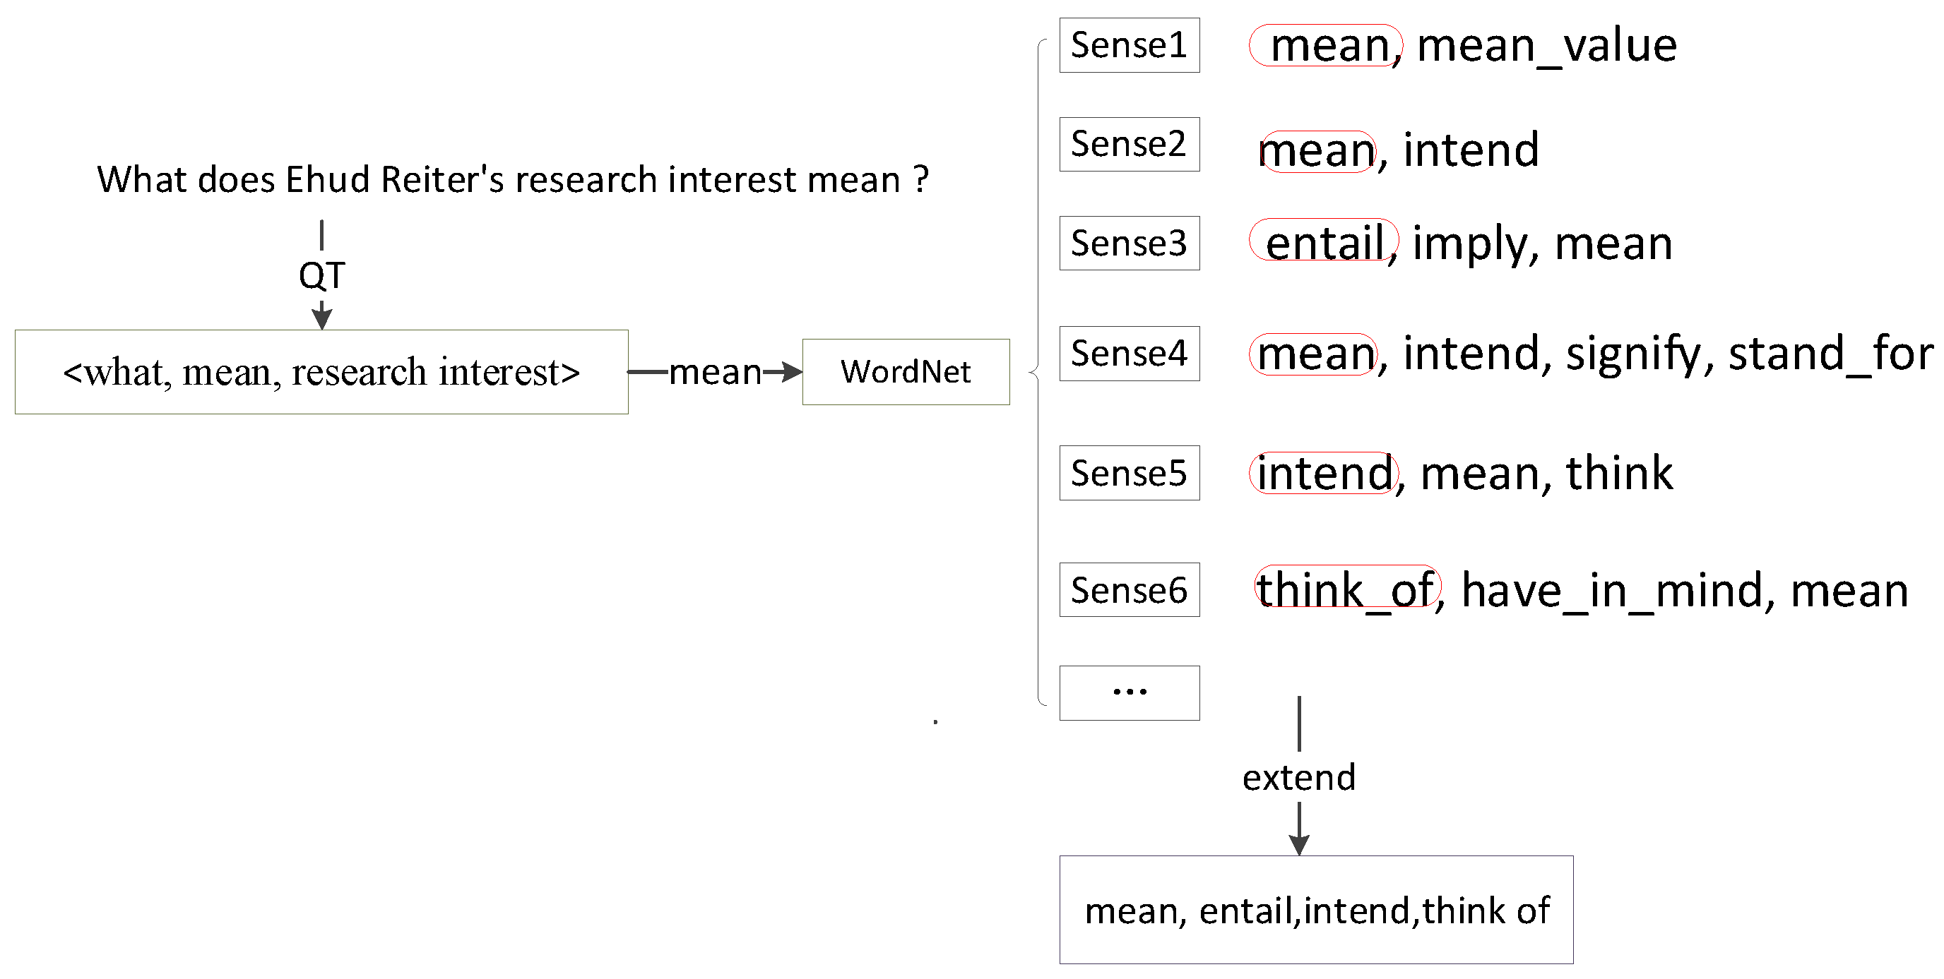
Task: Click the Sense4 box
Action: 1129,354
